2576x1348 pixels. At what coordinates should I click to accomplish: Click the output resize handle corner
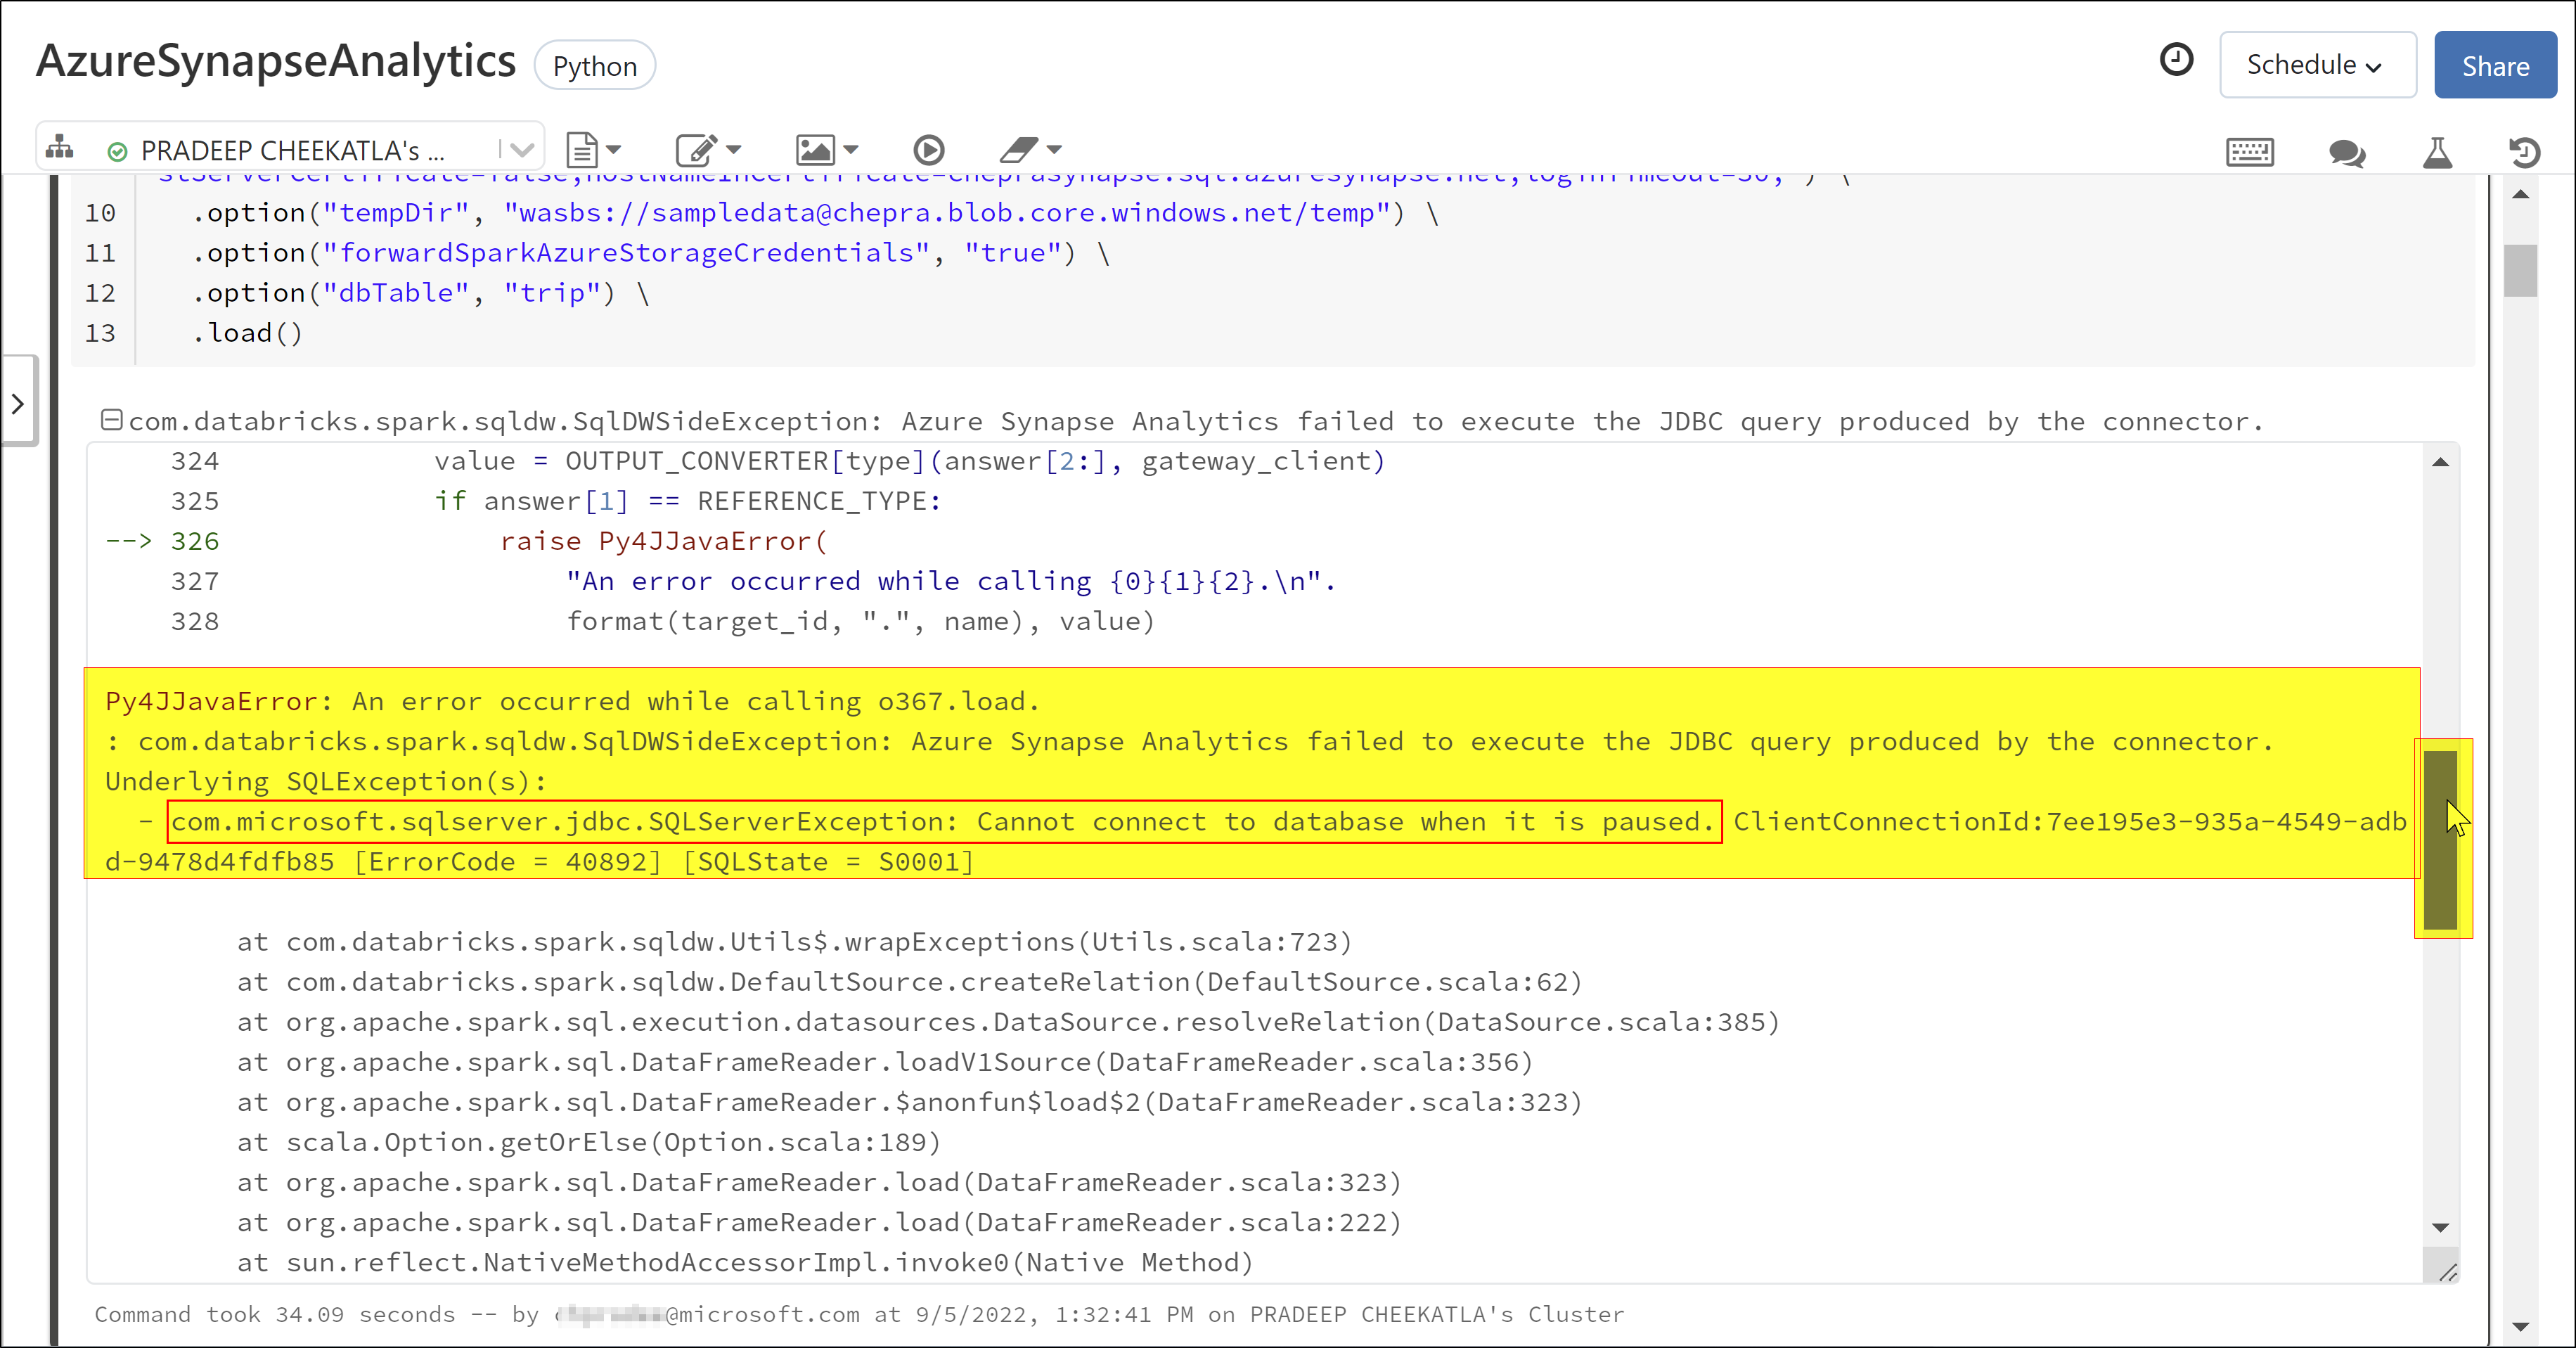click(x=2447, y=1272)
